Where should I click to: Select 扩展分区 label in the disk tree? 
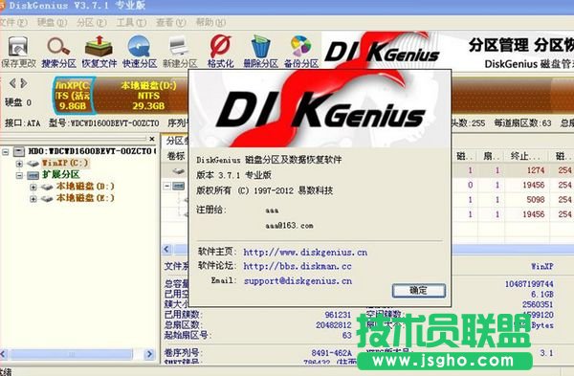click(x=60, y=175)
